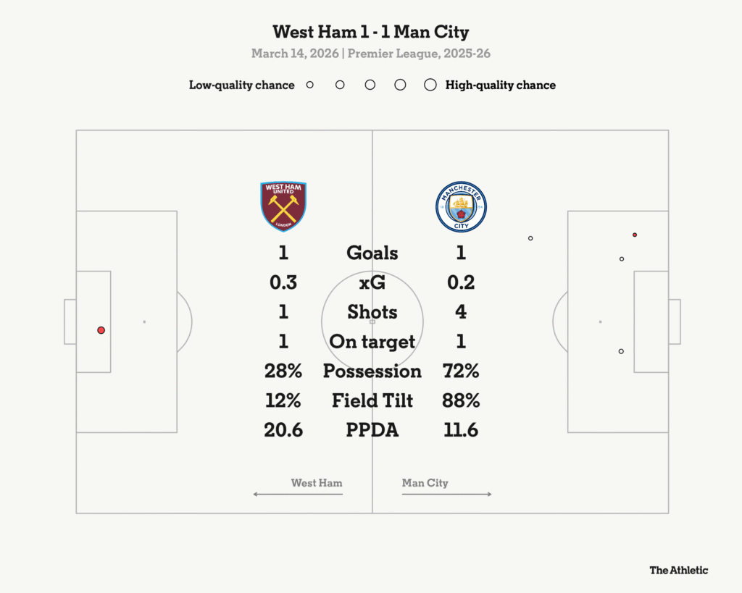This screenshot has width=742, height=593.
Task: Click The Athletic logo
Action: point(678,570)
